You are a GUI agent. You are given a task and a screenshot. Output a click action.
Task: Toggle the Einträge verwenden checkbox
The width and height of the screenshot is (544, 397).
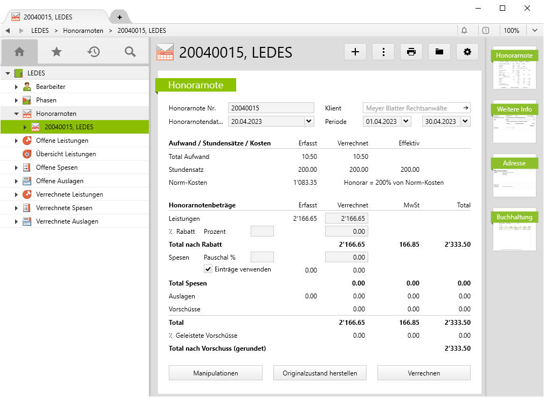tap(208, 269)
